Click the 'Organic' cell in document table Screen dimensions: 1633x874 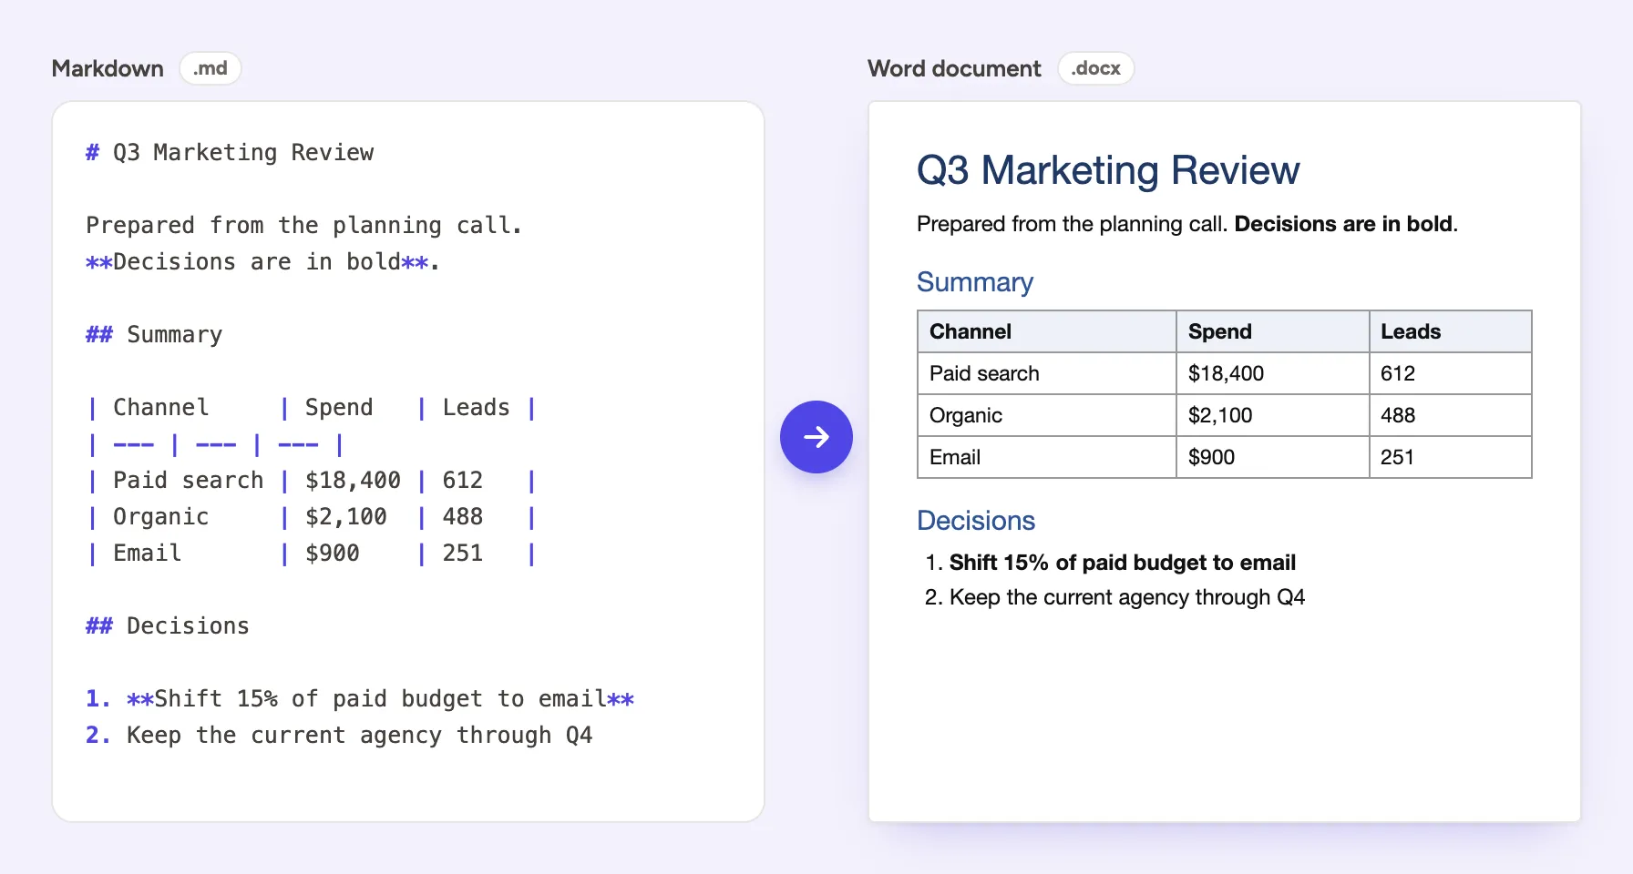1047,415
